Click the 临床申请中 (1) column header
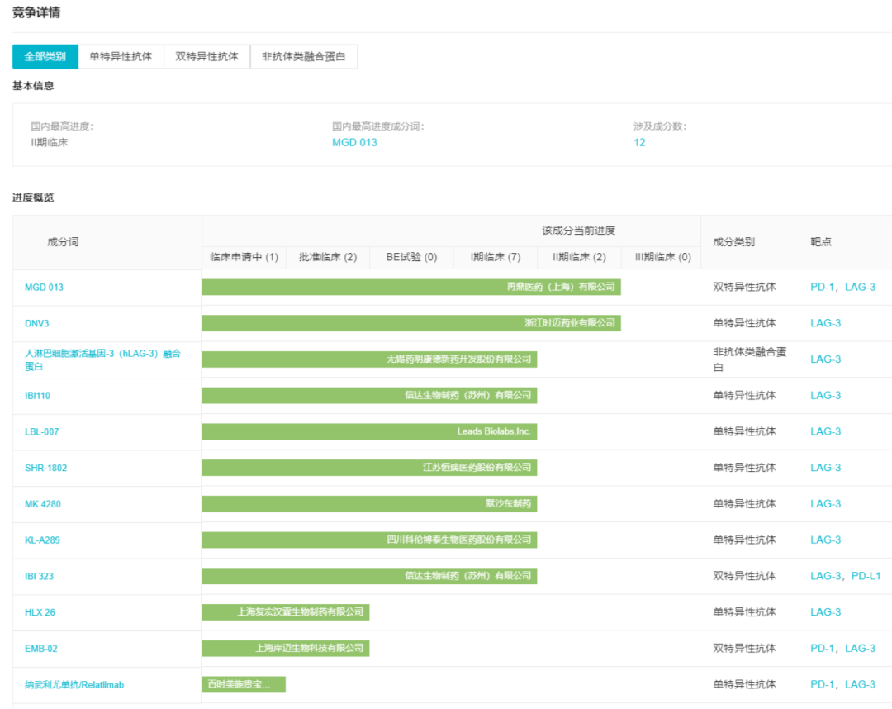Image resolution: width=892 pixels, height=709 pixels. point(244,257)
